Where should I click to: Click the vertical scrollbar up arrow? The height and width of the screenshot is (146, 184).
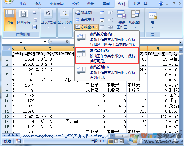point(181,51)
